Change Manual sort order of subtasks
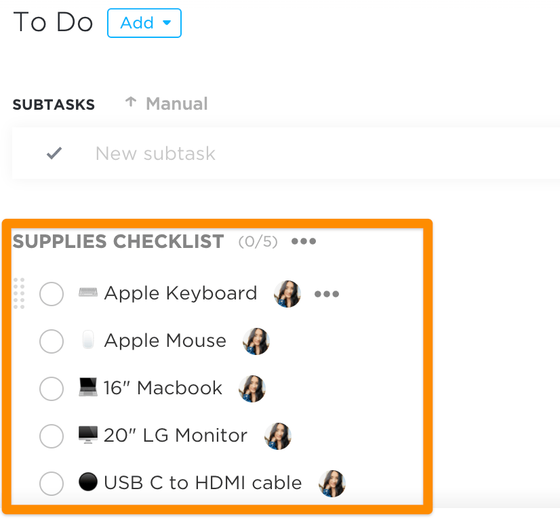The height and width of the screenshot is (523, 560). click(167, 104)
